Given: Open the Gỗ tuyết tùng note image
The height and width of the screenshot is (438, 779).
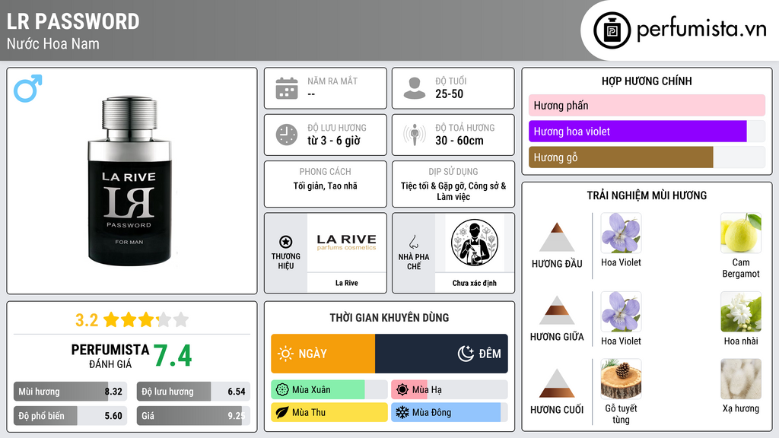Looking at the screenshot, I should [621, 379].
